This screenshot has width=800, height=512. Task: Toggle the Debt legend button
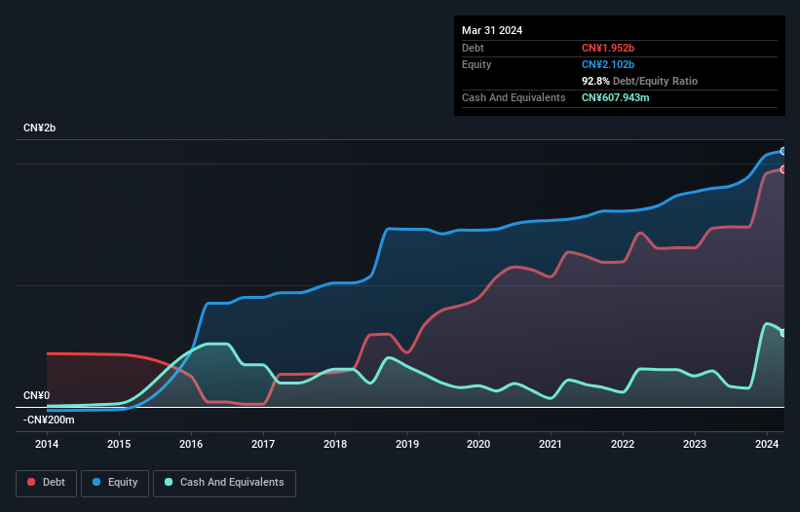point(47,483)
